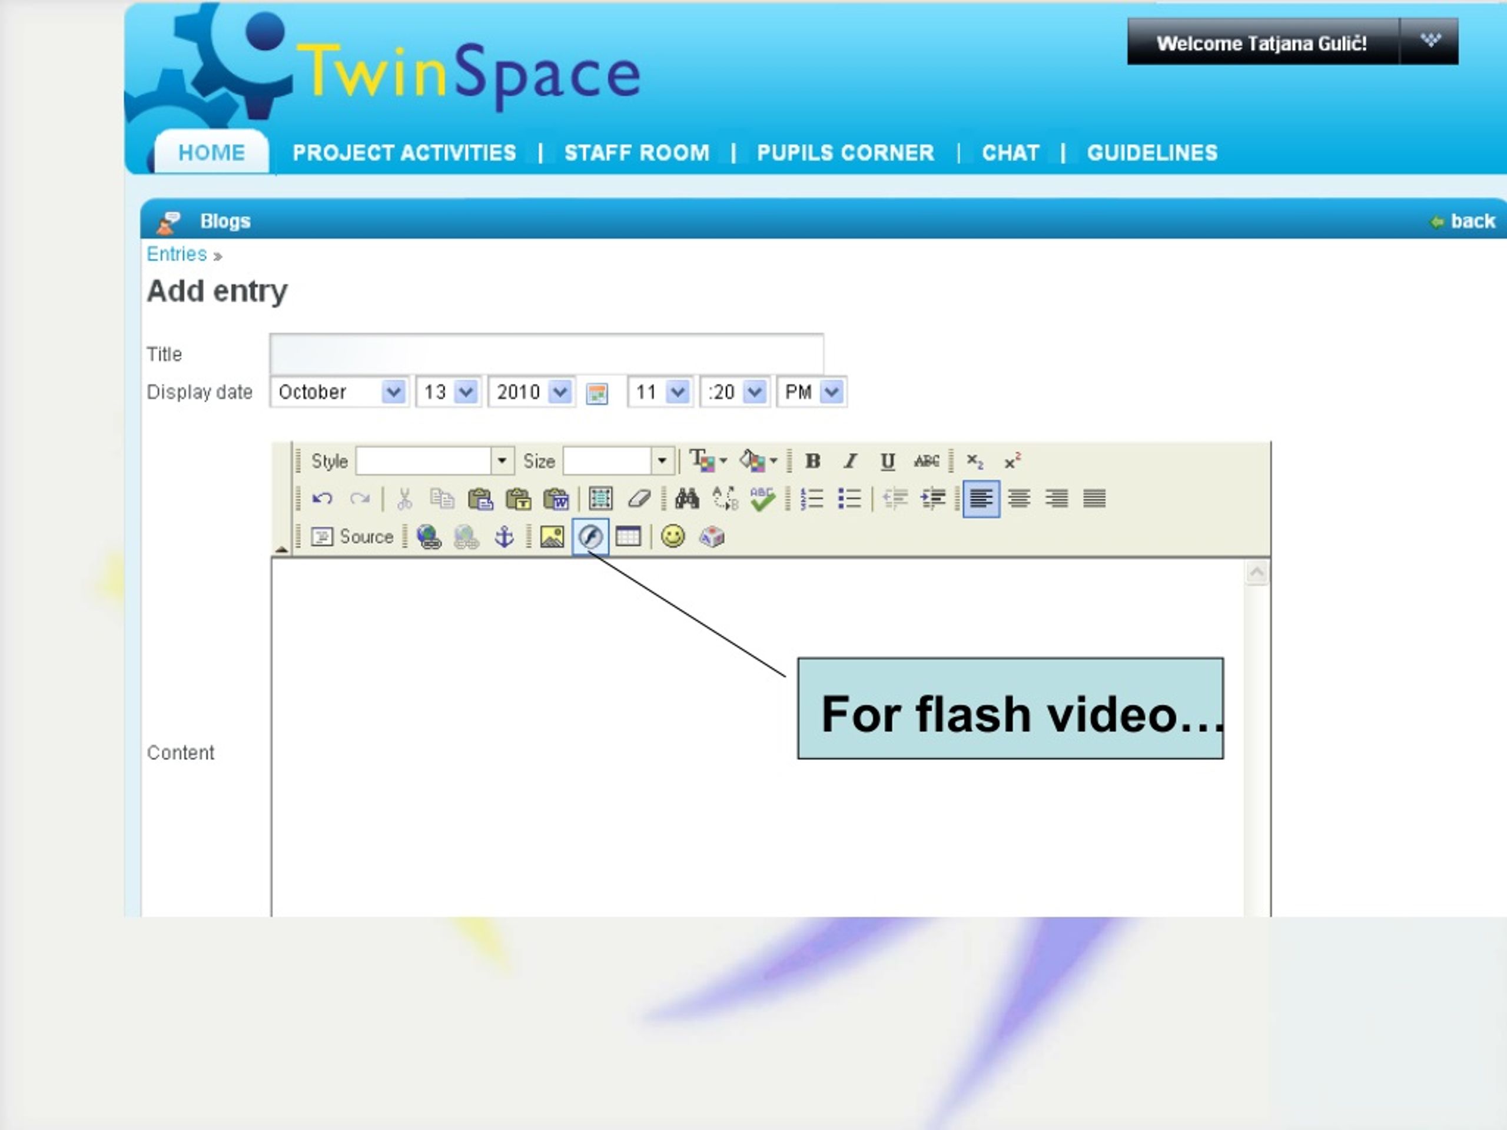Align text right

click(x=1057, y=498)
